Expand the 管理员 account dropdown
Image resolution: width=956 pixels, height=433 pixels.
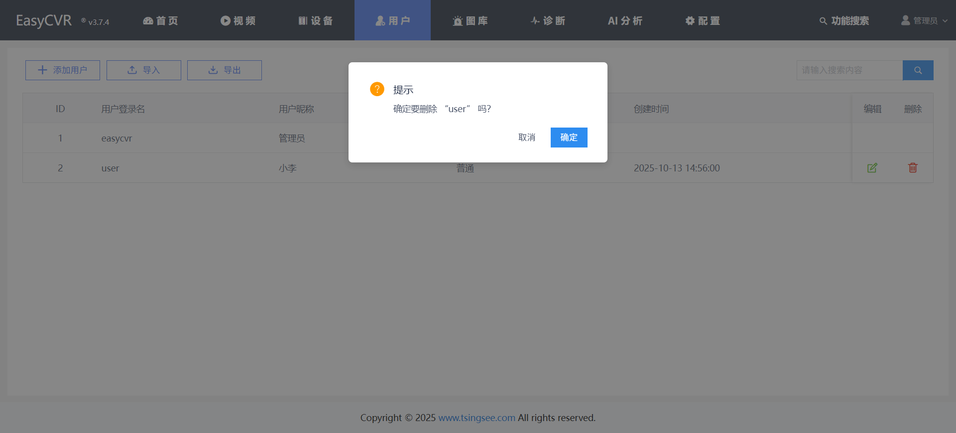pos(924,20)
